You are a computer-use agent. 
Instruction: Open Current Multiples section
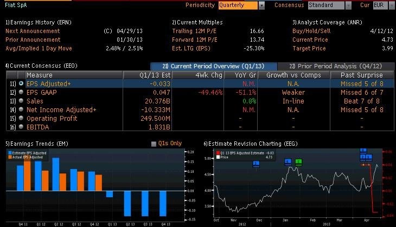tap(197, 22)
